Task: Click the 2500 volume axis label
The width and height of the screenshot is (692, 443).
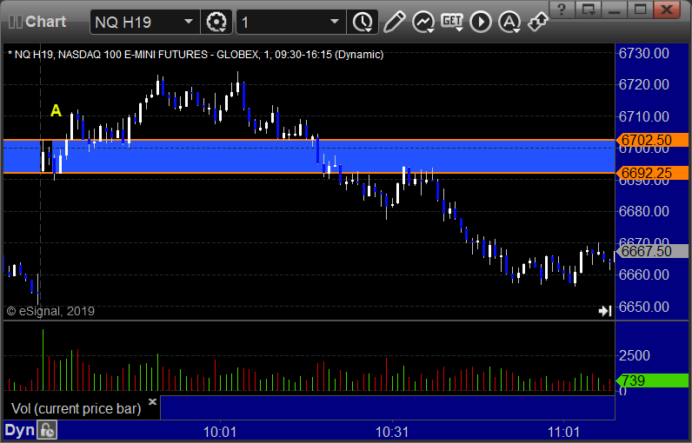Action: pos(634,356)
